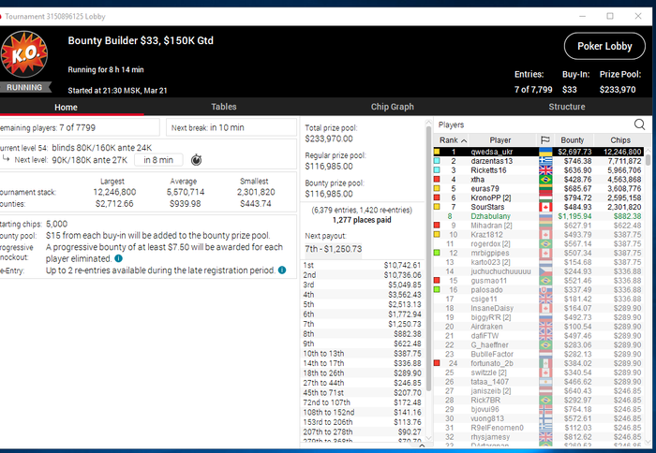Sort player list by Bounty header
The height and width of the screenshot is (453, 656).
(x=572, y=140)
